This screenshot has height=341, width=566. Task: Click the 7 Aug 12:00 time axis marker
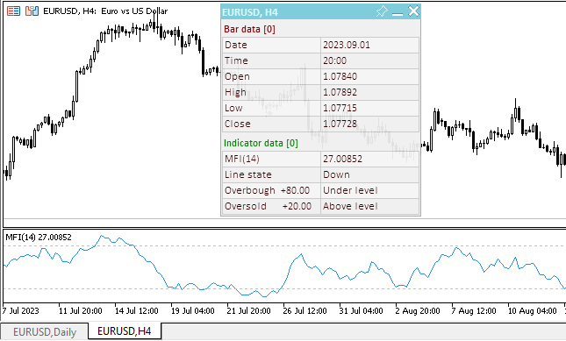tap(474, 310)
